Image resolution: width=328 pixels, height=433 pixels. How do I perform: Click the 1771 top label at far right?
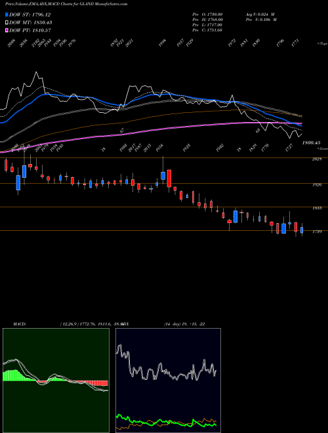(295, 43)
